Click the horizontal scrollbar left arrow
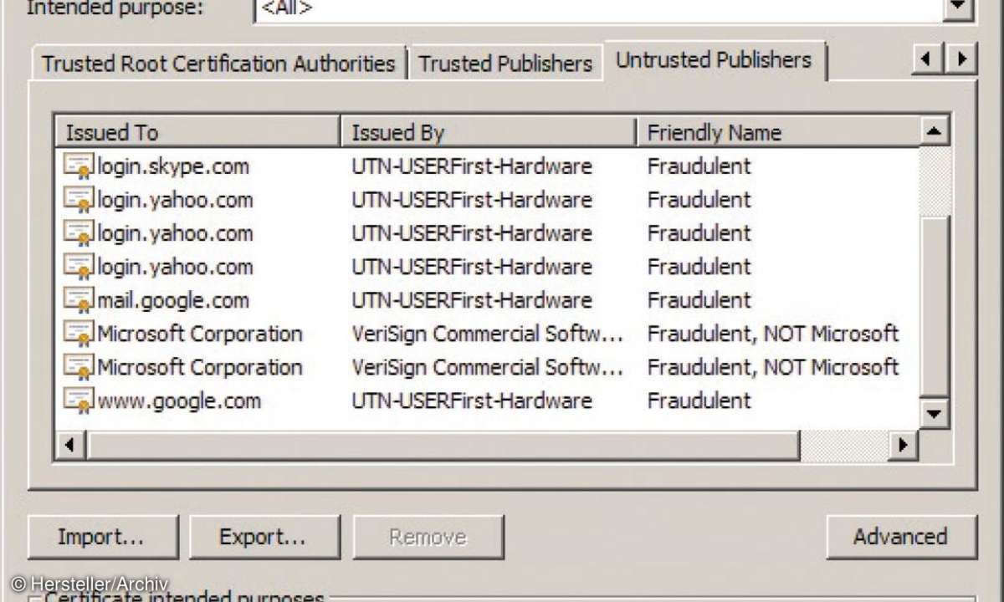 coord(70,445)
